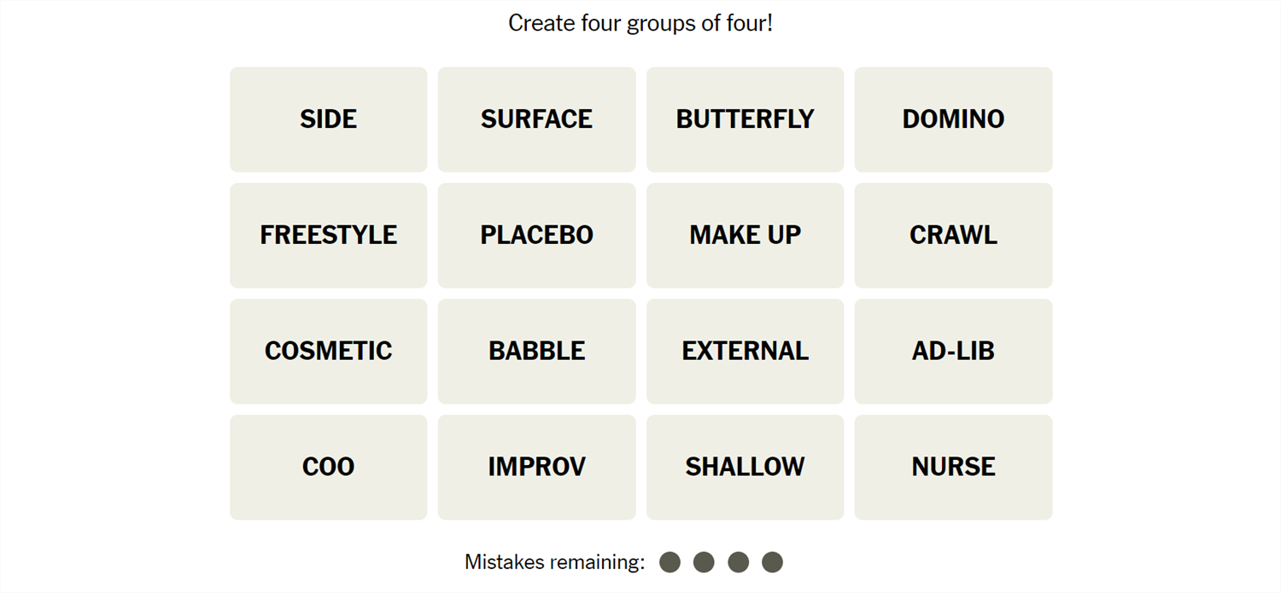This screenshot has width=1281, height=593.
Task: Click the first mistakes remaining dot
Action: pos(670,562)
